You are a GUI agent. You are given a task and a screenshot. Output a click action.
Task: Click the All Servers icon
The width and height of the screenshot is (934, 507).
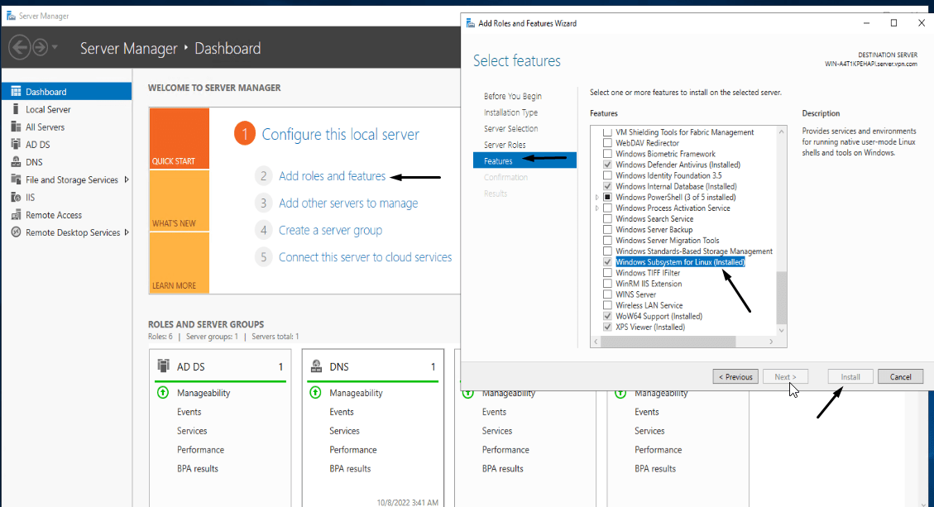coord(16,127)
